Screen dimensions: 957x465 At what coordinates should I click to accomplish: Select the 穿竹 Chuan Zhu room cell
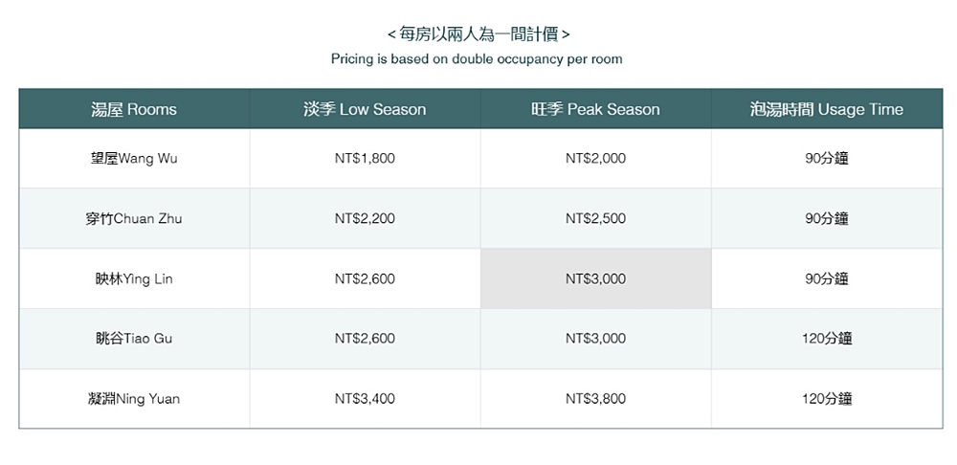tap(134, 218)
